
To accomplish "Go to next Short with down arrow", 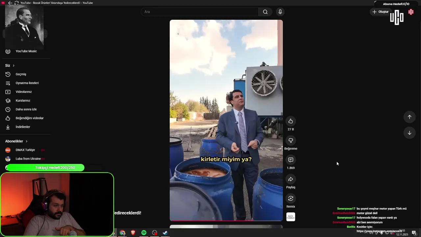I will 409,133.
